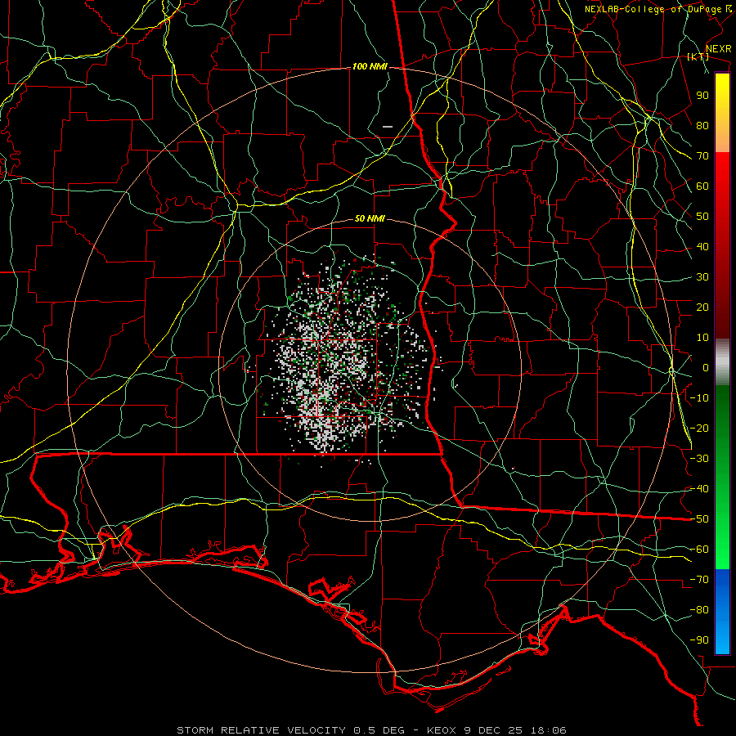
Task: Click the 0 value on velocity scale
Action: (706, 368)
